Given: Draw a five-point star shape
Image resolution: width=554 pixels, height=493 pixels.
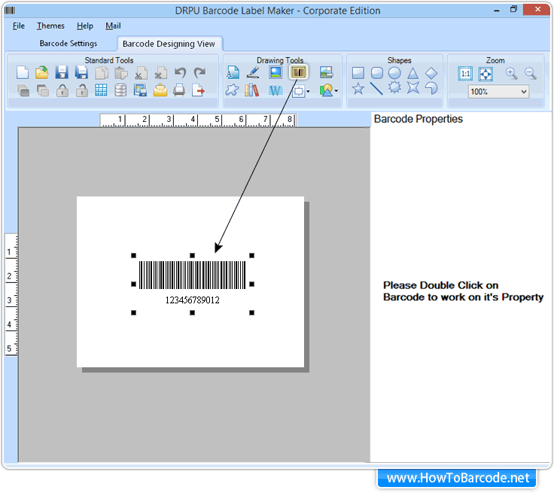Looking at the screenshot, I should tap(358, 88).
